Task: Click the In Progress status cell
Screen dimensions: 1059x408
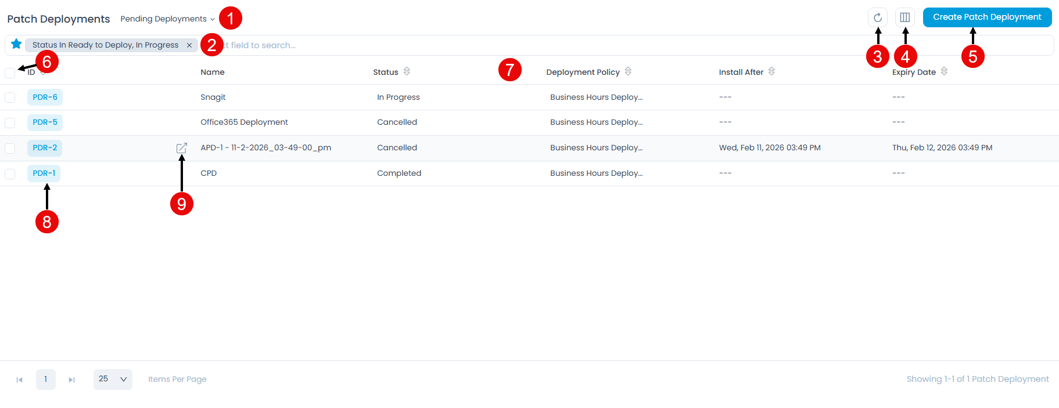Action: point(399,97)
